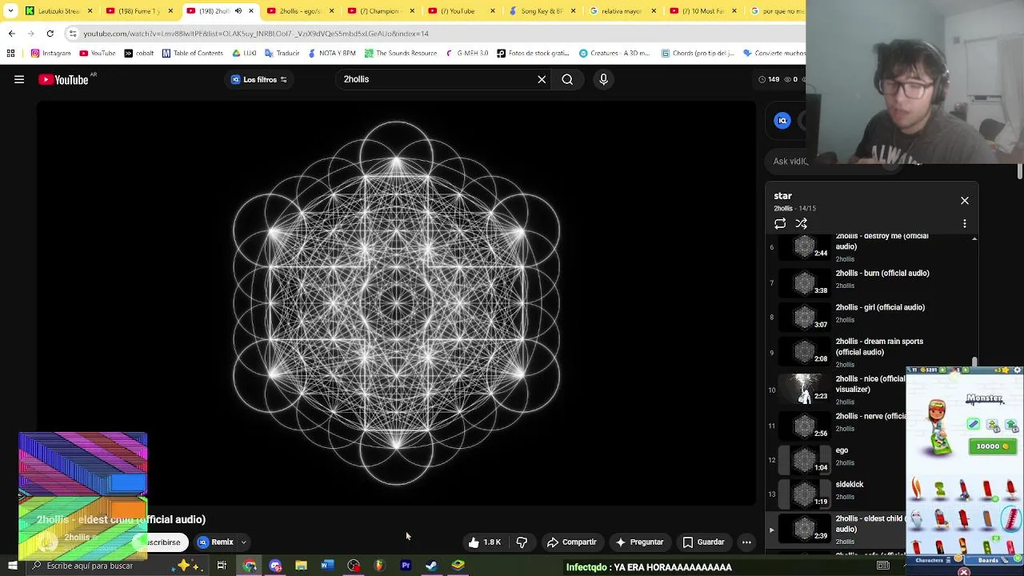Close the star playlist panel
The width and height of the screenshot is (1024, 576).
tap(965, 201)
